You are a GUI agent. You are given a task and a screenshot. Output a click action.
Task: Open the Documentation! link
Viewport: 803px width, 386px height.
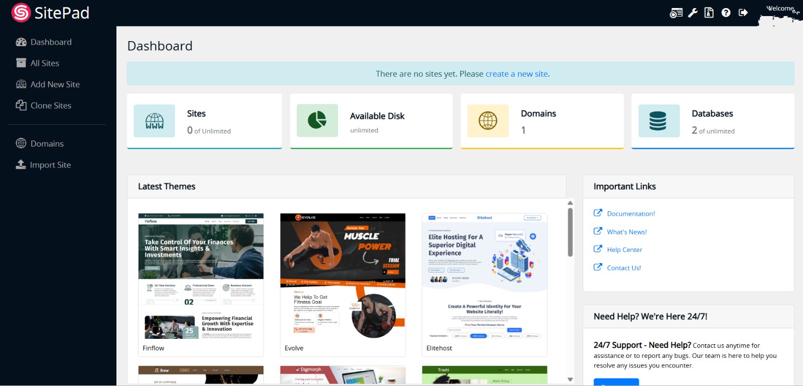(x=631, y=214)
